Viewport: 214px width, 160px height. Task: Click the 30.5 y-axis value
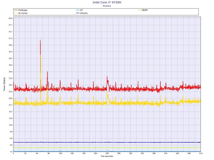click(x=11, y=85)
